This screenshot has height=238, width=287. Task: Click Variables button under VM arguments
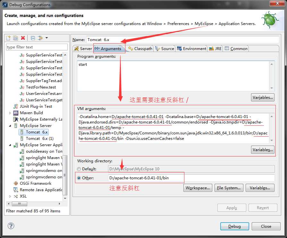click(x=263, y=149)
